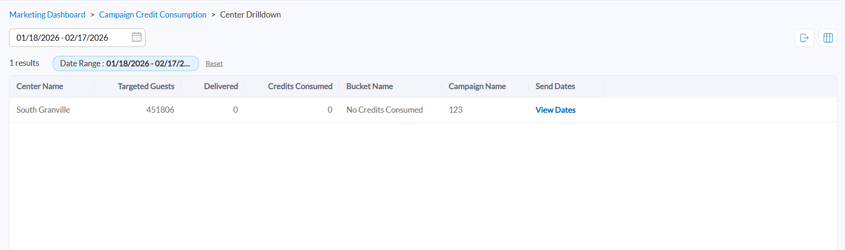Open View Dates for South Granville
The width and height of the screenshot is (845, 250).
[x=555, y=110]
